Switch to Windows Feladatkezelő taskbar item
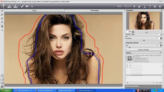Screen dimensions: 164x92 tap(45, 90)
